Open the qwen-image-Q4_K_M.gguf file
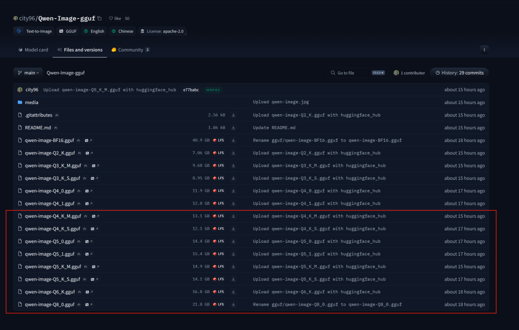 (x=53, y=216)
